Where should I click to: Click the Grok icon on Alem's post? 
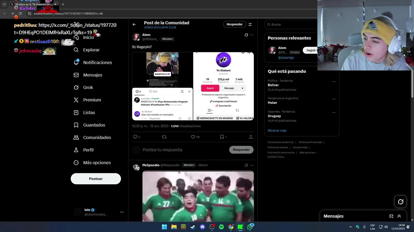pos(246,35)
